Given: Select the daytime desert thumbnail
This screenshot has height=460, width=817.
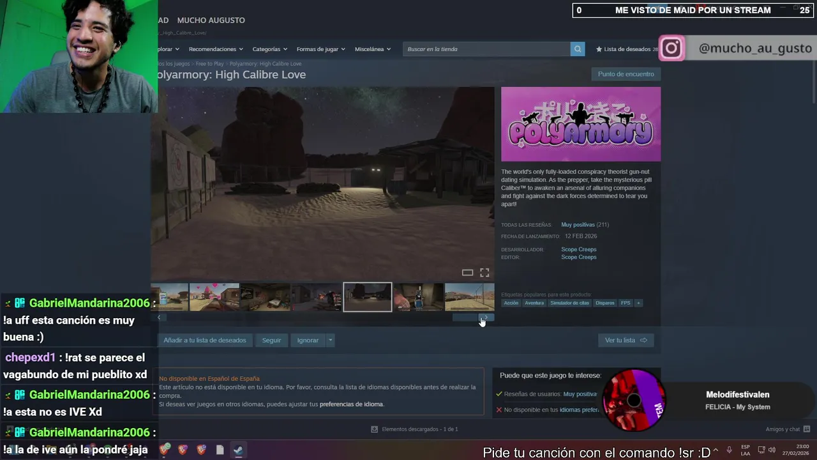Looking at the screenshot, I should tap(470, 297).
